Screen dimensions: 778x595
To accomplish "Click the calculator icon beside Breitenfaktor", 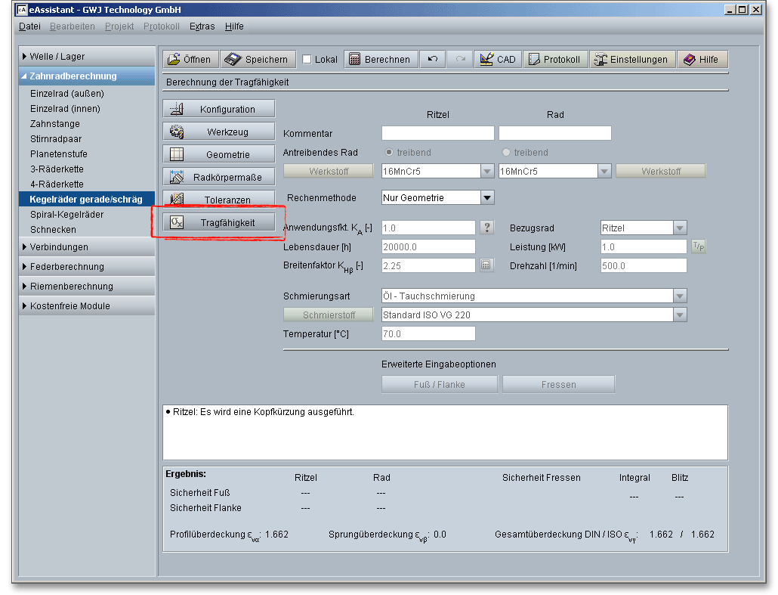I will [x=487, y=265].
